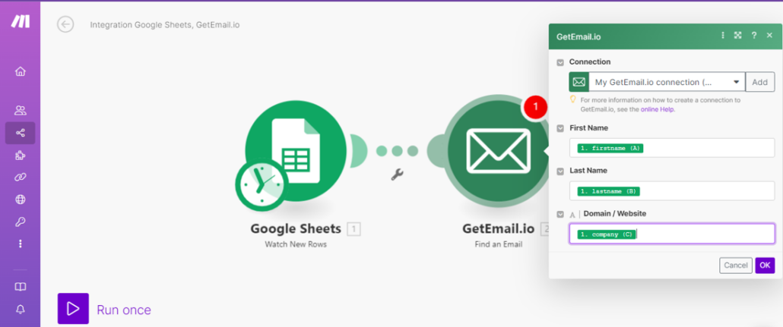Open Keys via the key icon
Screen dimensions: 783x327
tap(21, 222)
